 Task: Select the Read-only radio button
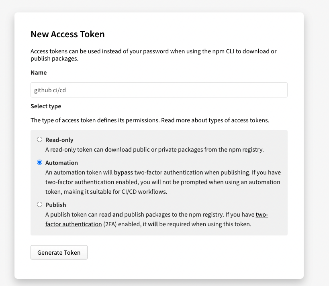39,140
